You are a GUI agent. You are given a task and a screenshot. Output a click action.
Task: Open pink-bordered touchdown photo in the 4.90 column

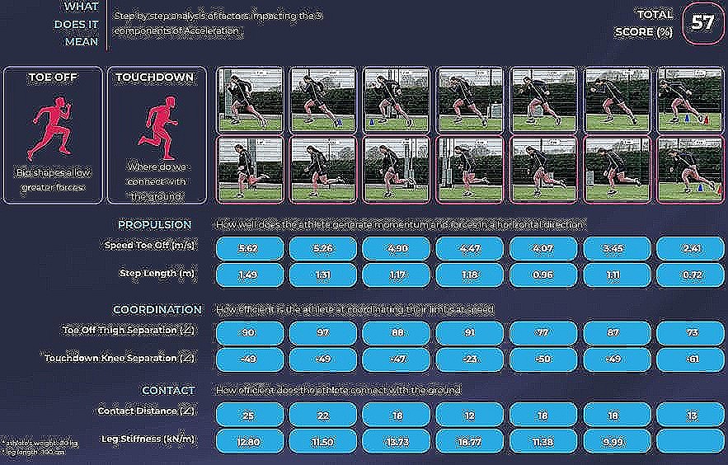(x=396, y=169)
